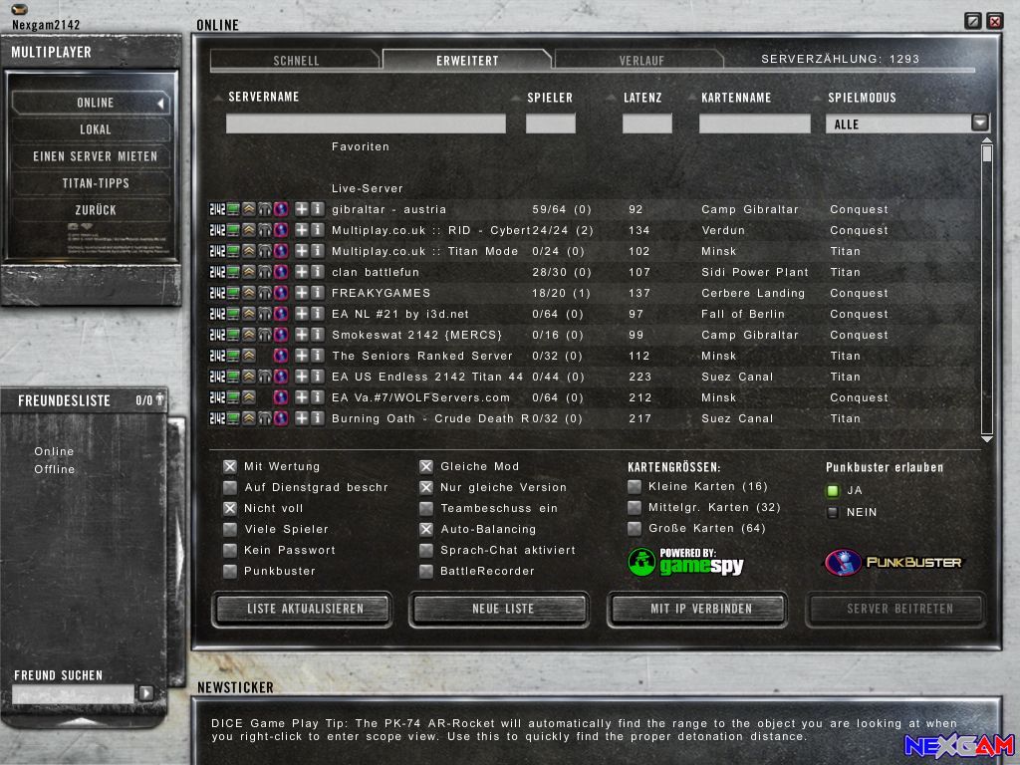
Task: Click PunkBuster icon on gibraltar - austria row
Action: pos(281,209)
